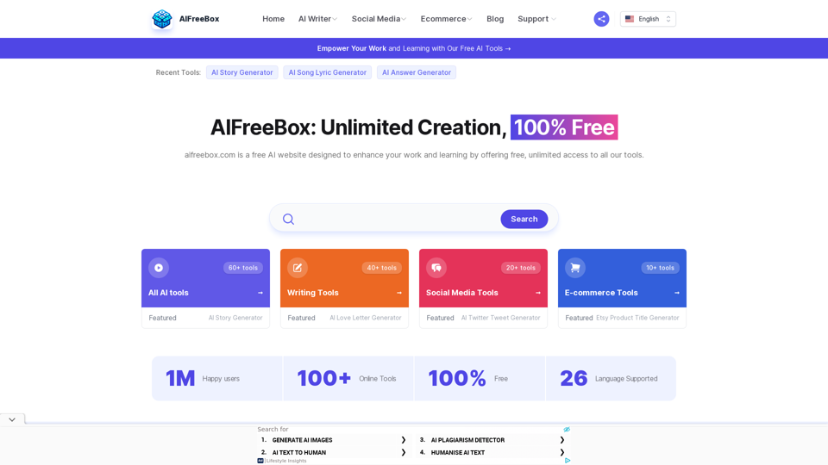Collapse the bottom ad with down chevron
The height and width of the screenshot is (465, 828).
12,419
